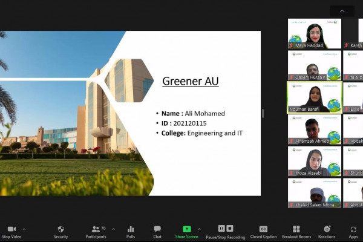Select Nourhan Barafi's highlighted video tile
363x242 pixels.
(314, 97)
